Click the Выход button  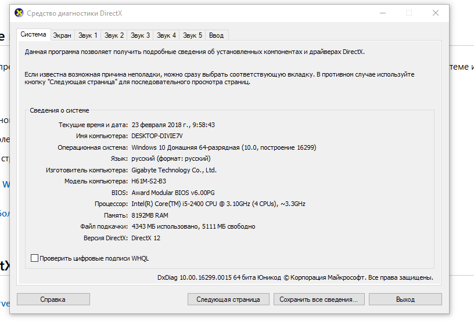[405, 299]
